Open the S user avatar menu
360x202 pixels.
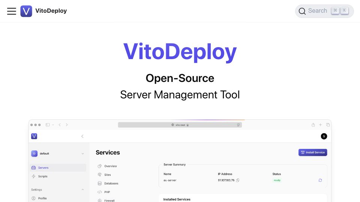tap(324, 136)
